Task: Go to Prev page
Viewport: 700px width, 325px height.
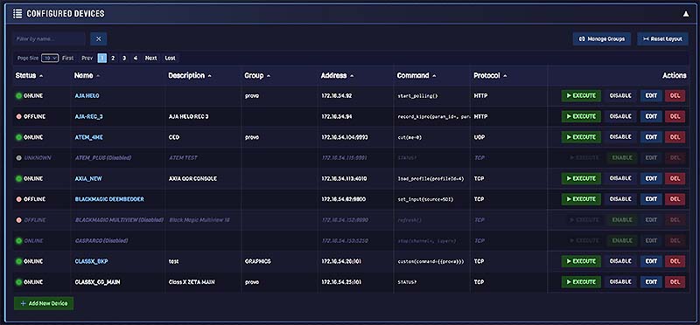Action: 87,58
